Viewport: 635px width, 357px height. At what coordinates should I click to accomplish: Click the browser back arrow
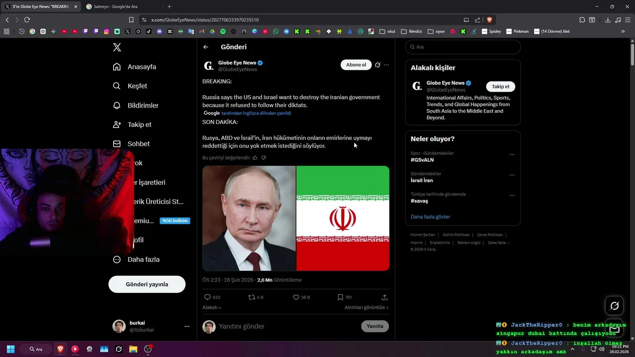7,20
